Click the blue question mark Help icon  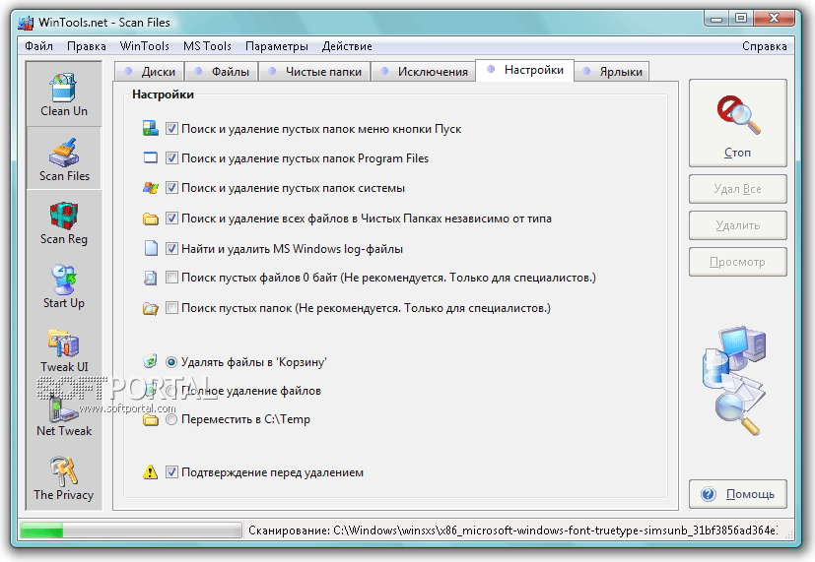(x=708, y=494)
